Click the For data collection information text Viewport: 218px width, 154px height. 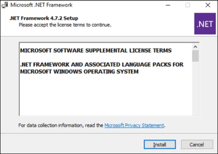point(61,125)
